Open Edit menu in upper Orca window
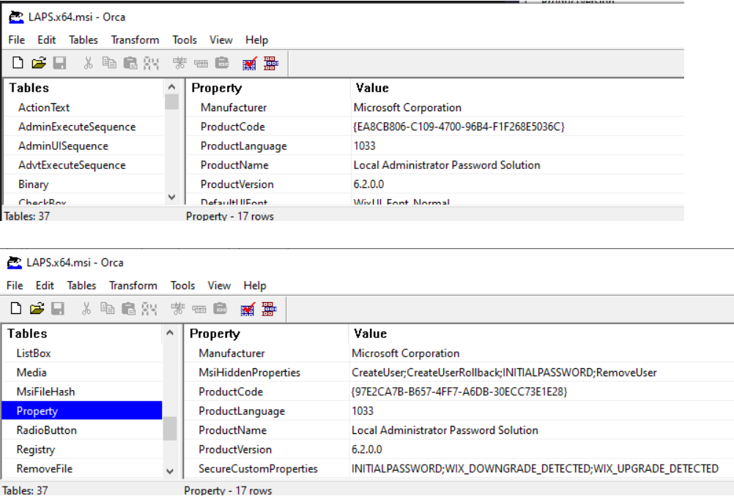 point(46,40)
